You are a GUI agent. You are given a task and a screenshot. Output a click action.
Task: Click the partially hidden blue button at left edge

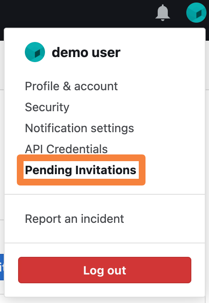pos(2,267)
